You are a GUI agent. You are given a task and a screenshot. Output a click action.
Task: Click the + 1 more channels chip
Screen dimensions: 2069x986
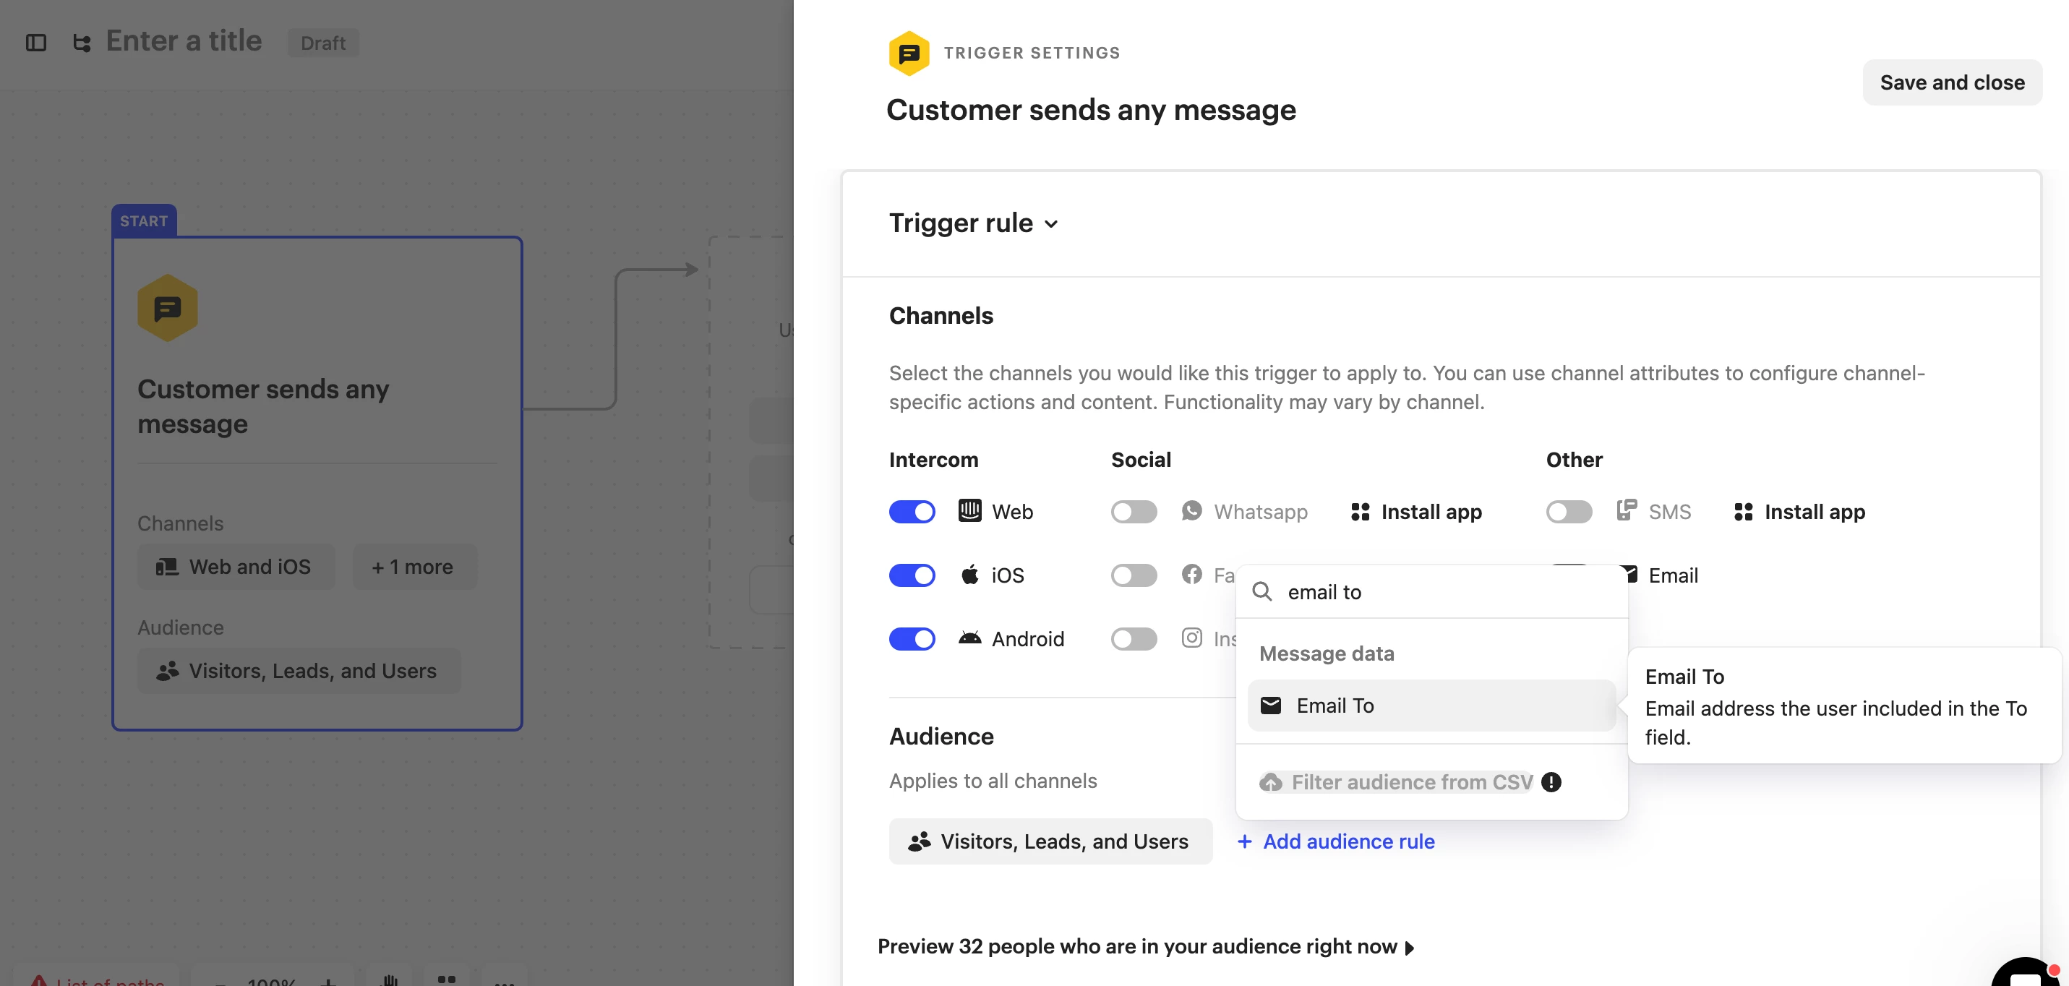point(414,567)
